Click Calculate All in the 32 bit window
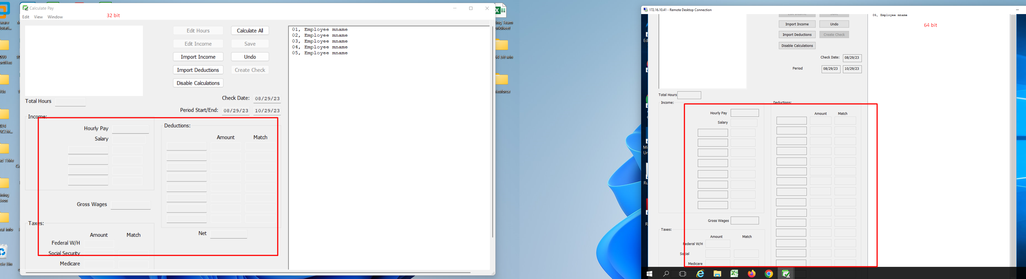The width and height of the screenshot is (1026, 279). tap(250, 31)
